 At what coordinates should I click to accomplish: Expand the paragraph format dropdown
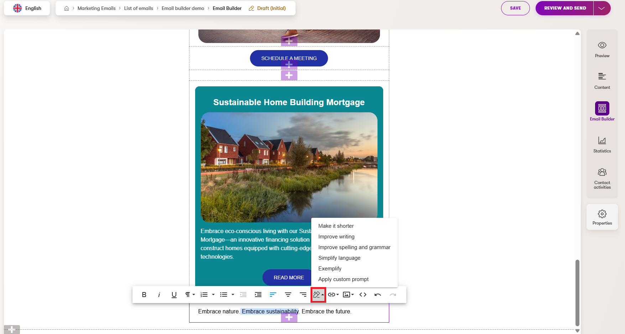[x=190, y=295]
